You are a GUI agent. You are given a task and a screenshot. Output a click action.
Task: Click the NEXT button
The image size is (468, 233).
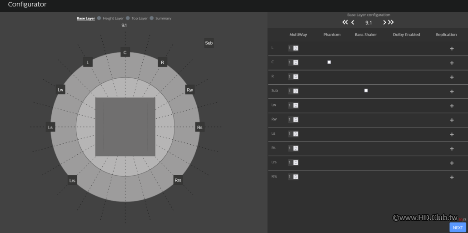pyautogui.click(x=458, y=228)
